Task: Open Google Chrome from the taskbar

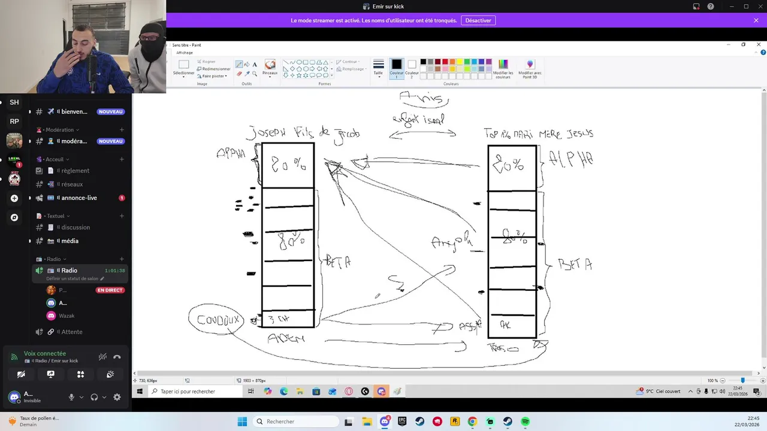Action: point(472,421)
